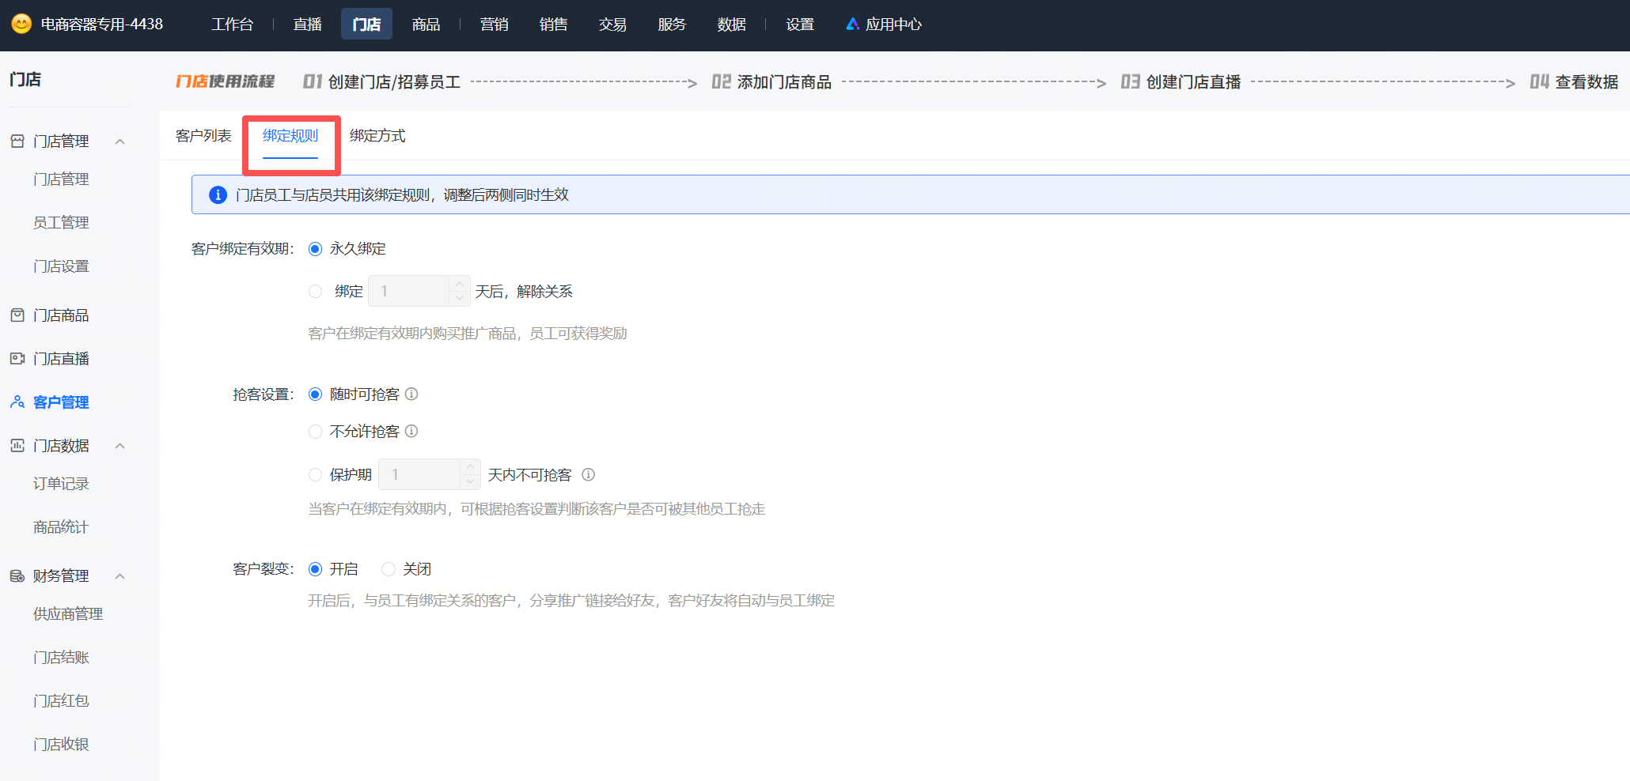
Task: Collapse the 门店管理 sidebar group
Action: tap(120, 141)
